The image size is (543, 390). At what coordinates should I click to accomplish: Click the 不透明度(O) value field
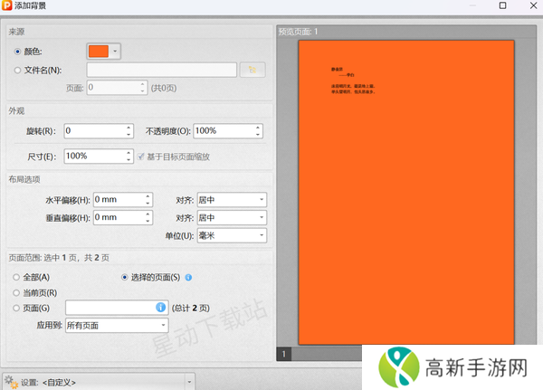click(224, 131)
